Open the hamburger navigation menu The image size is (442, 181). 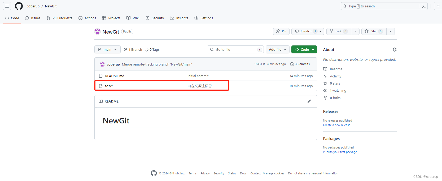(7, 6)
